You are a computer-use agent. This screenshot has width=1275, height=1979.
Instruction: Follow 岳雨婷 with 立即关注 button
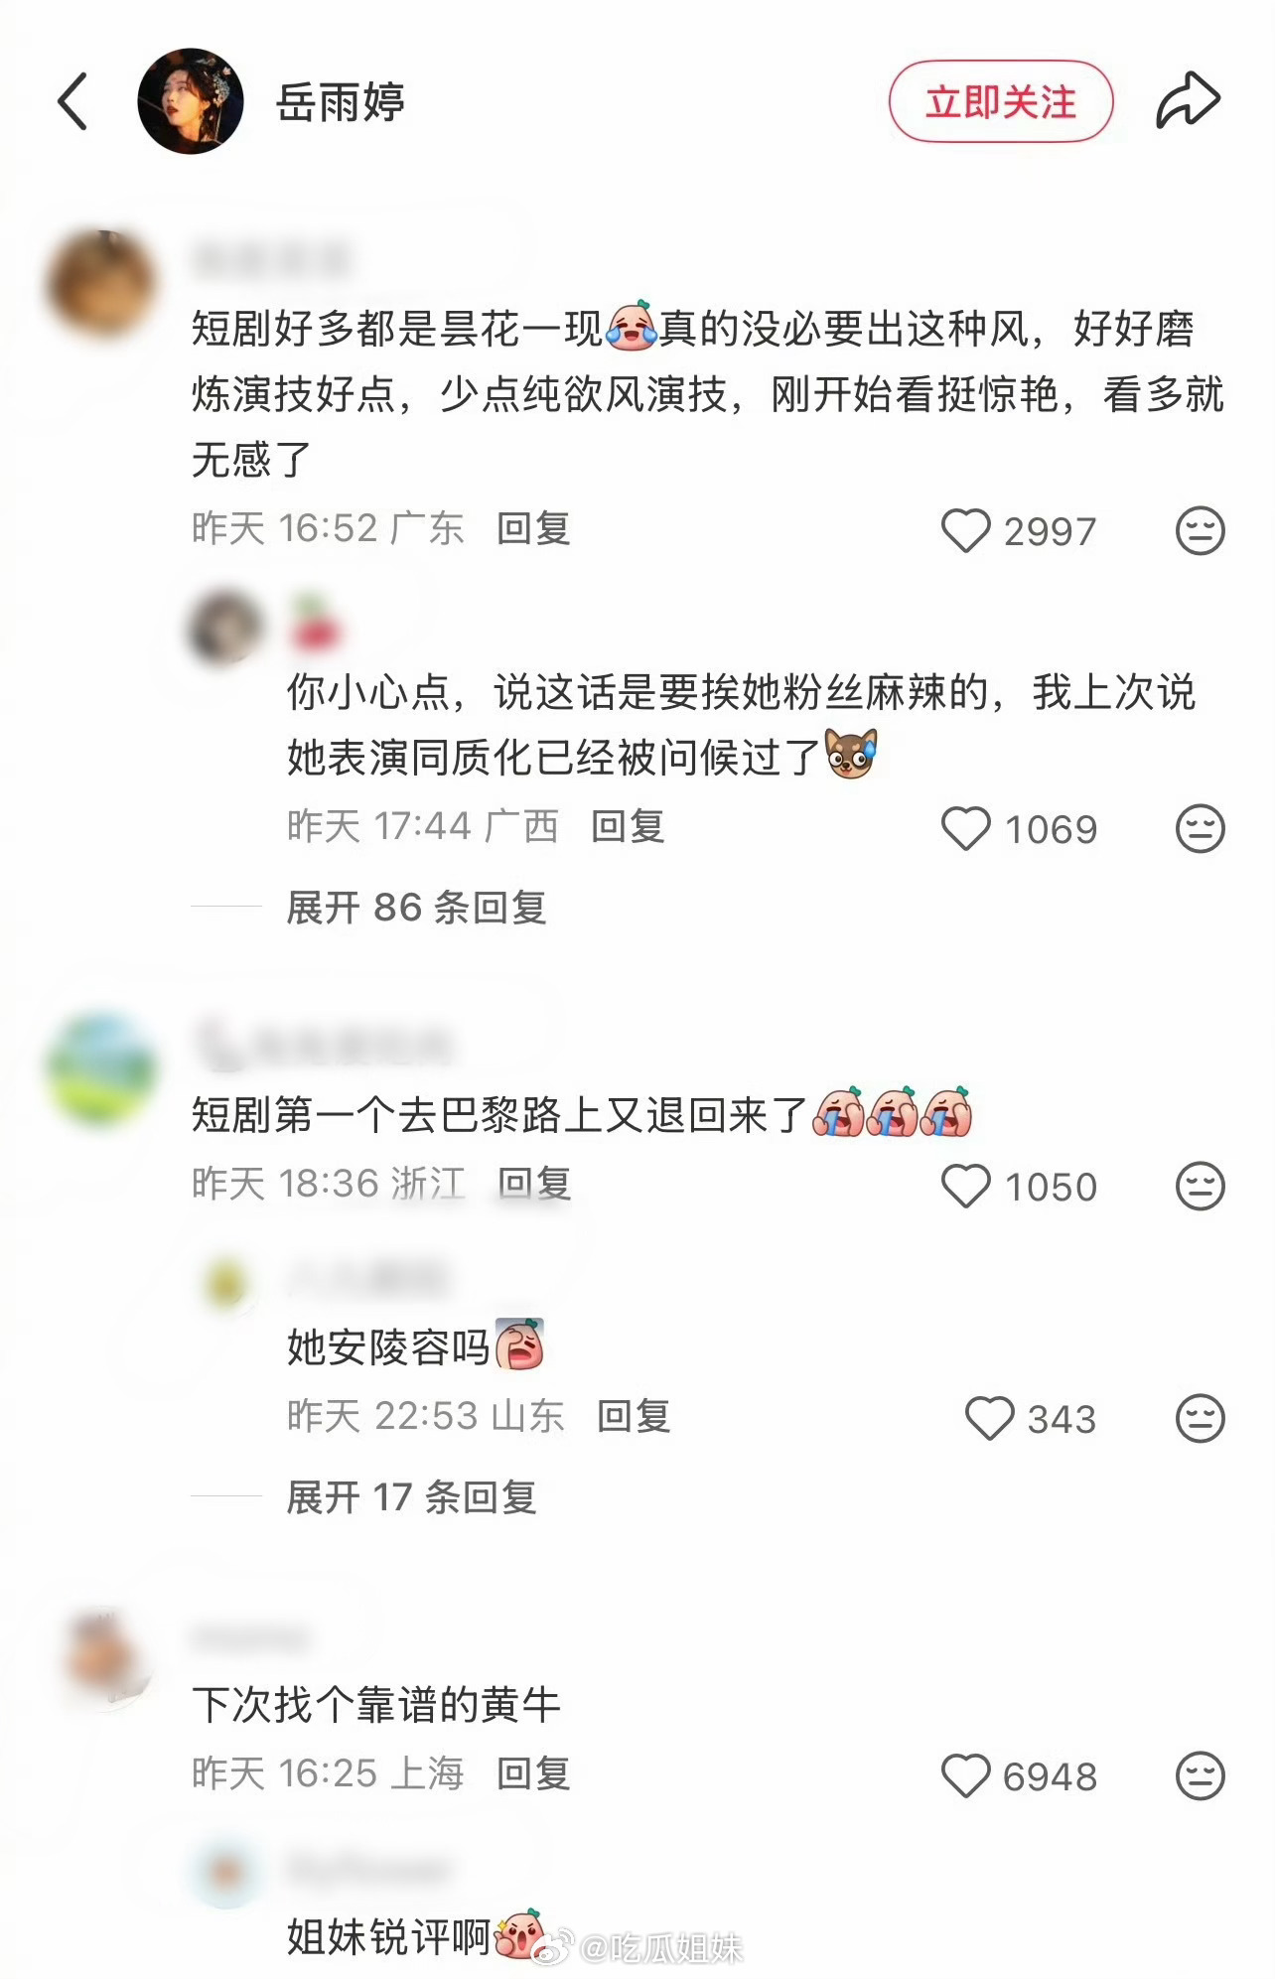coord(1000,101)
